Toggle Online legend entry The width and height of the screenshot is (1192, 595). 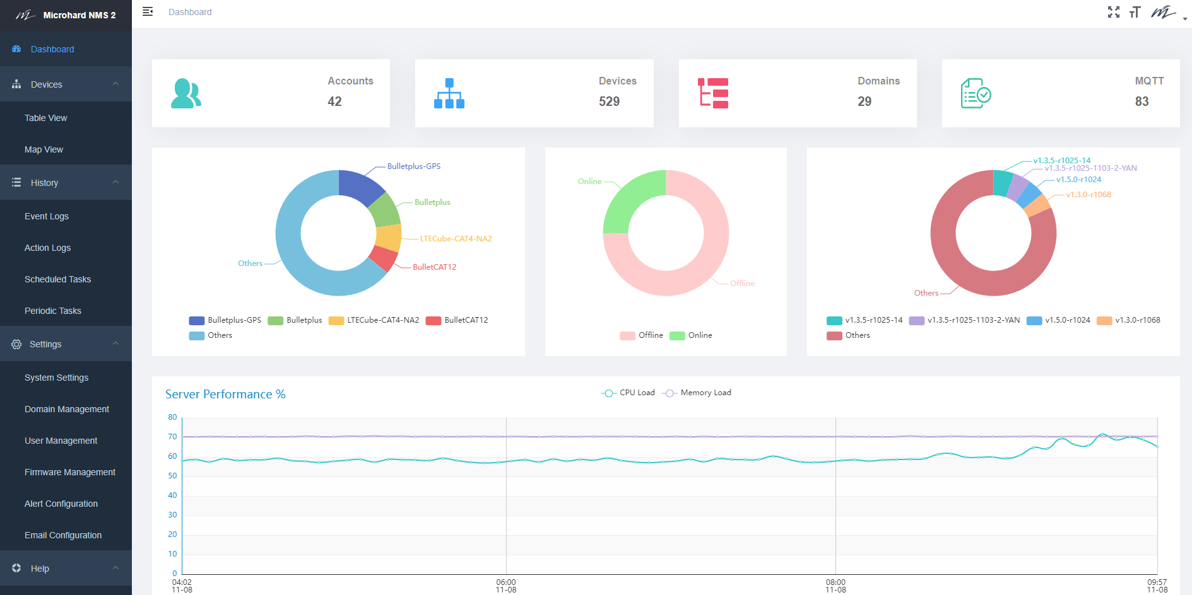[x=691, y=335]
